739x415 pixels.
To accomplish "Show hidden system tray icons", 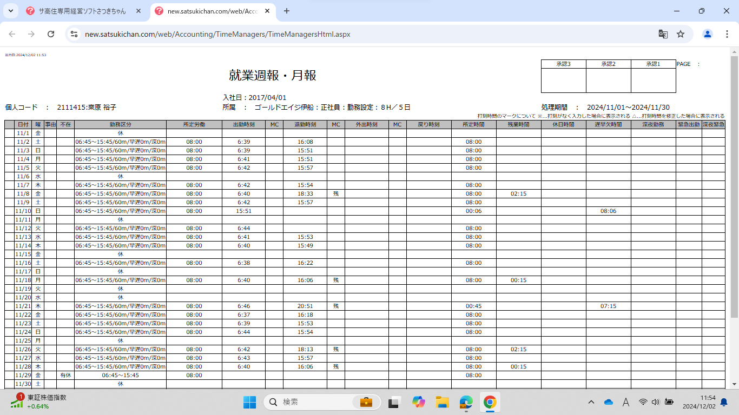I will 591,402.
